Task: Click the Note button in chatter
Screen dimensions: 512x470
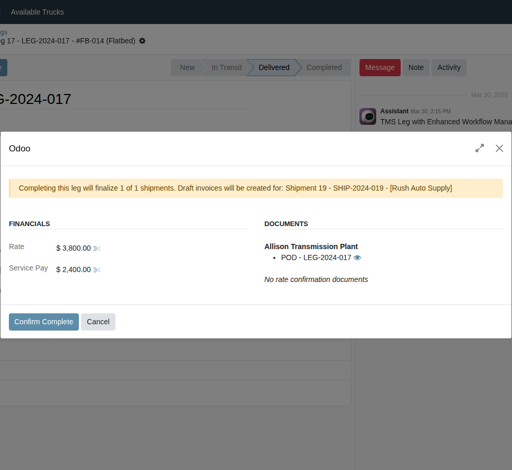Action: (416, 67)
